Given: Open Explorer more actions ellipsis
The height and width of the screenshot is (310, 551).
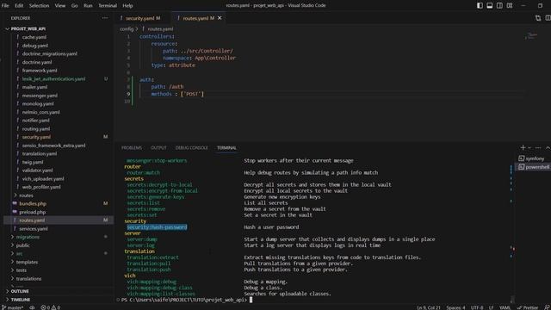Looking at the screenshot, I should click(105, 18).
